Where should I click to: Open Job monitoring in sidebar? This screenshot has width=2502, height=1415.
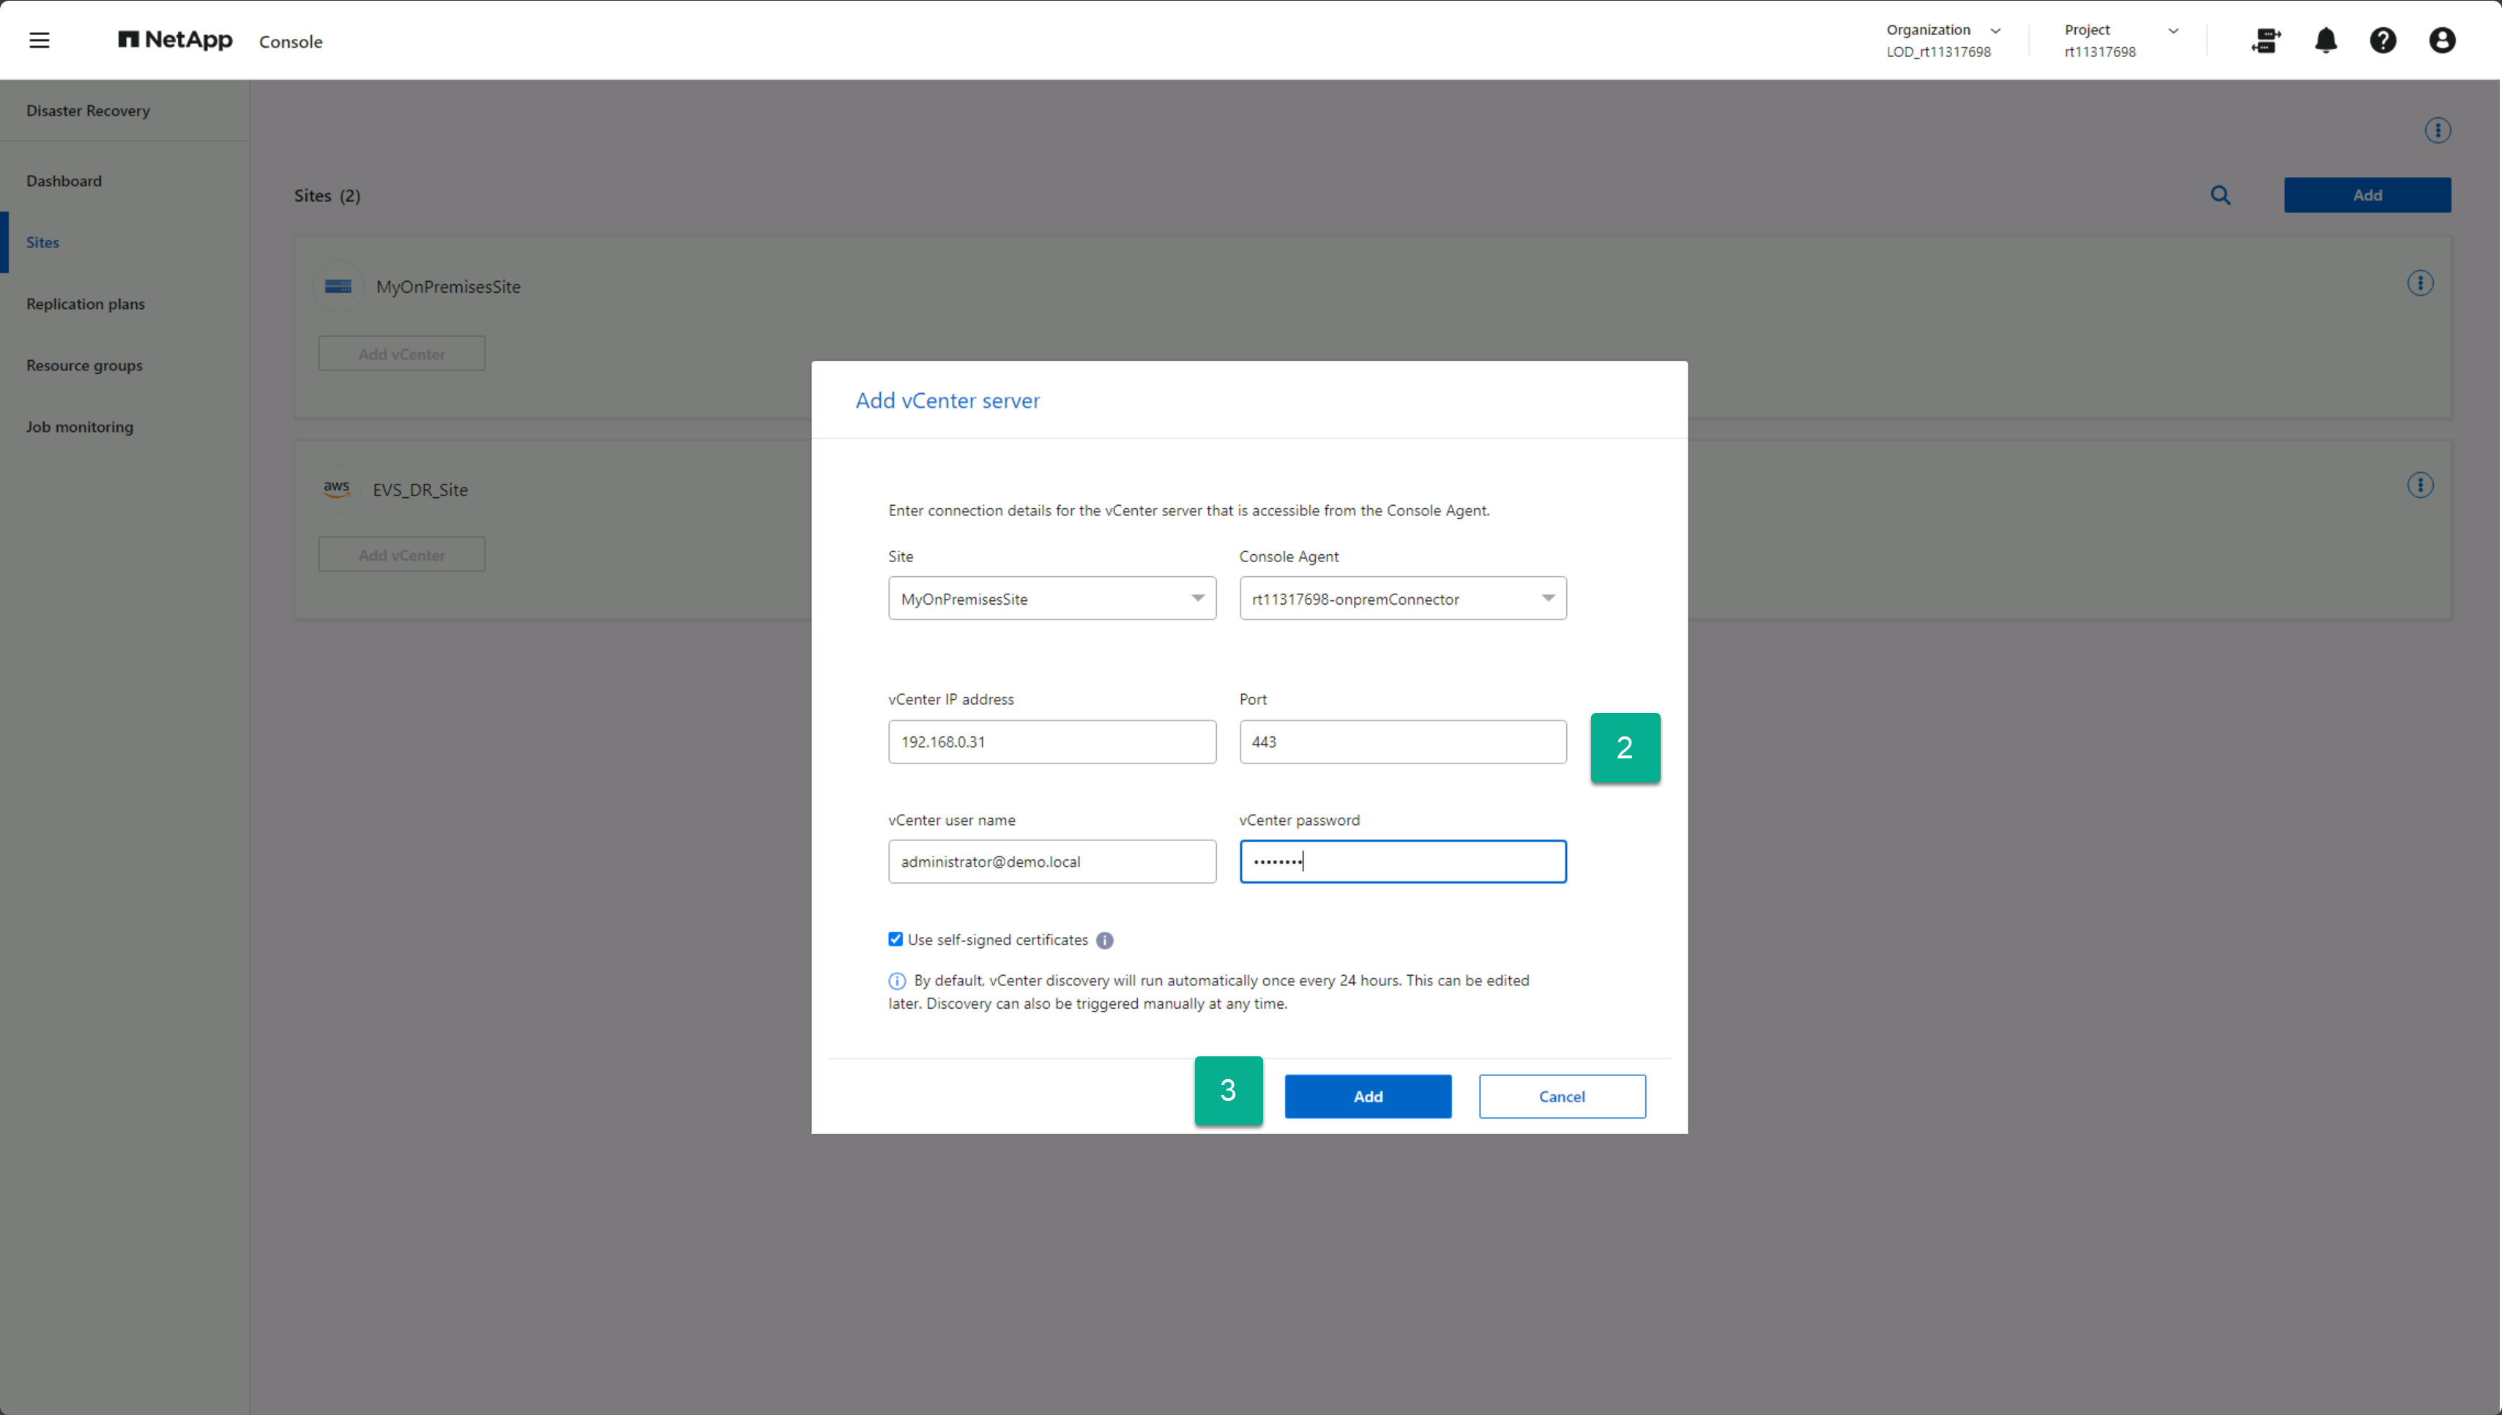click(x=80, y=427)
